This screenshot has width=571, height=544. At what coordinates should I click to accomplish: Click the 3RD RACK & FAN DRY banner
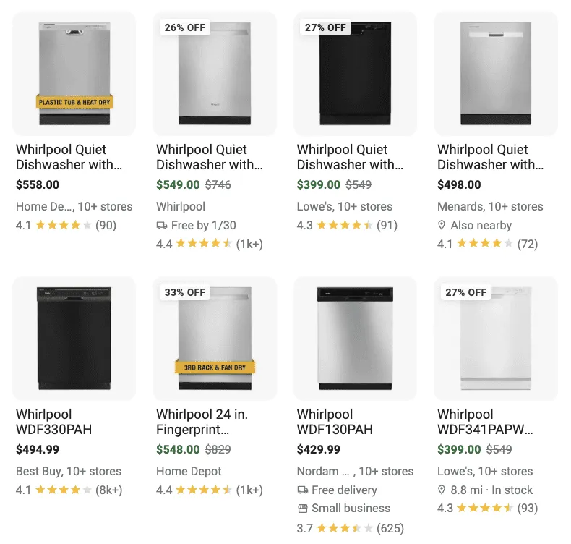tap(215, 367)
